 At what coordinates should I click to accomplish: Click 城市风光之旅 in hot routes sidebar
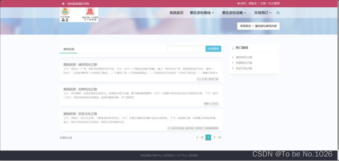244,57
